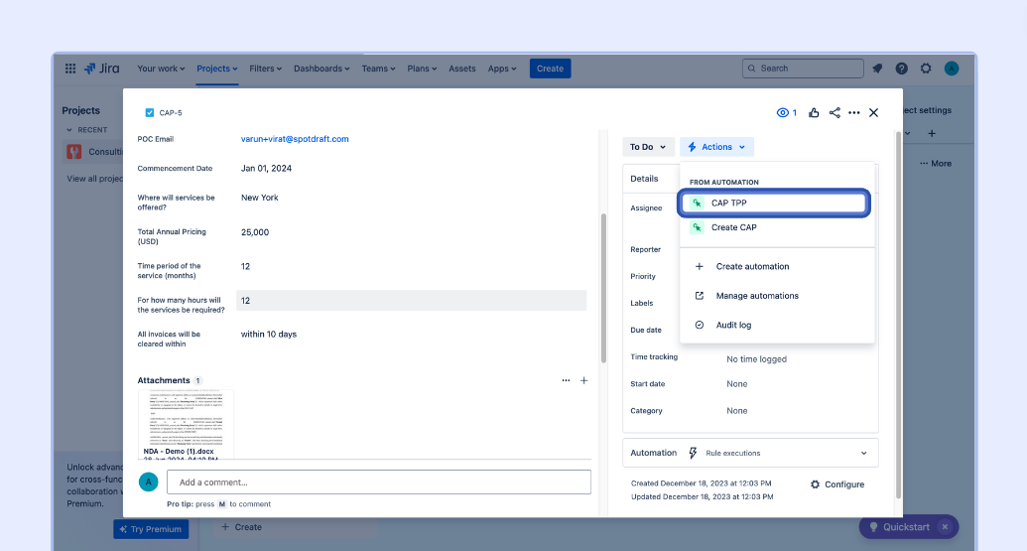Collapse the Actions dropdown button

[716, 147]
